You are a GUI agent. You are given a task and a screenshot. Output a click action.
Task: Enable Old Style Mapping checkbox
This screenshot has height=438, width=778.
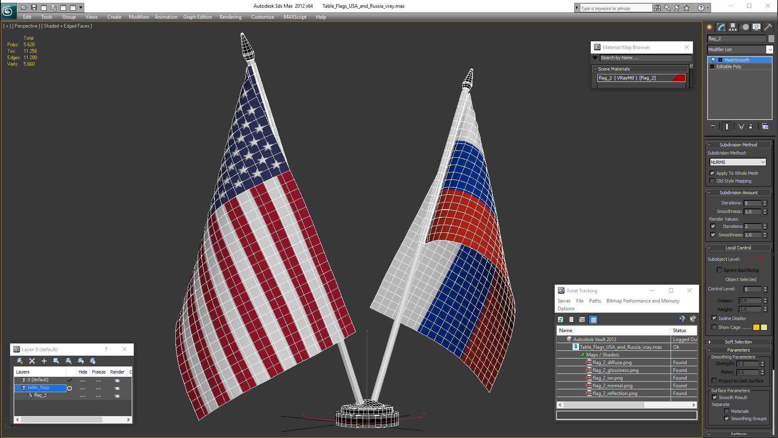pyautogui.click(x=712, y=181)
